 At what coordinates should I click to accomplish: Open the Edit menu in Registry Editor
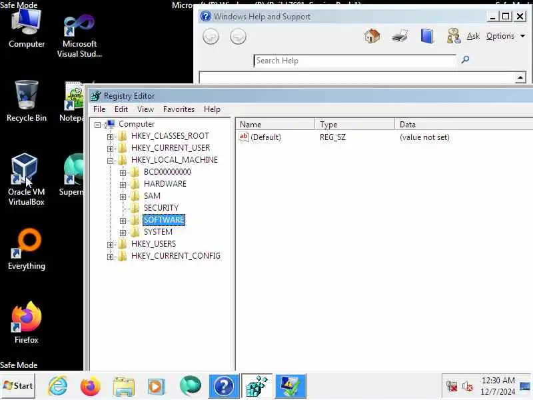tap(121, 109)
